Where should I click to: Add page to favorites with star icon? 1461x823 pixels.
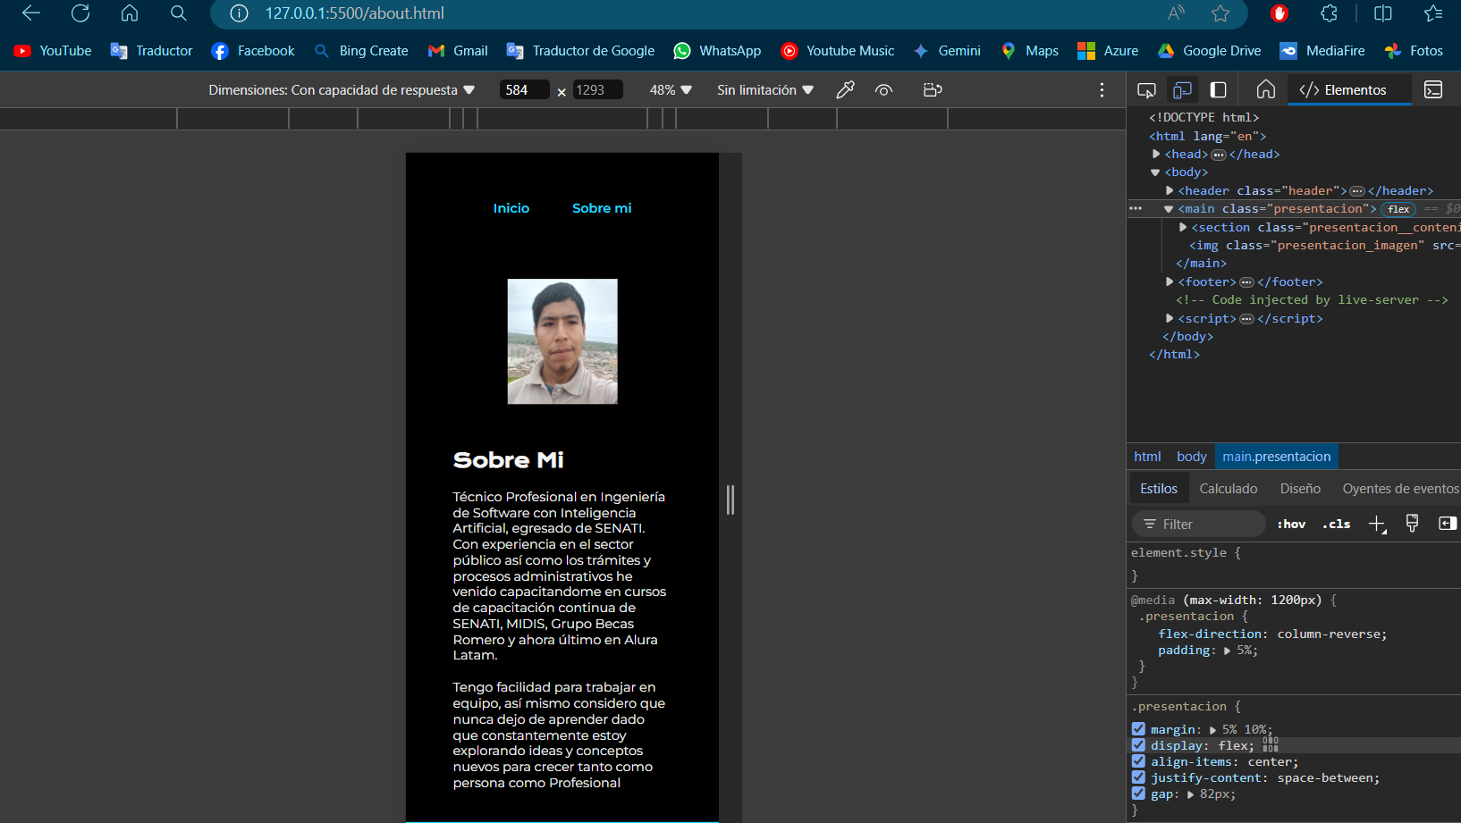pyautogui.click(x=1220, y=13)
